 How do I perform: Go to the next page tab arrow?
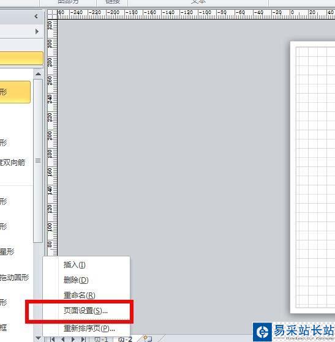click(73, 340)
